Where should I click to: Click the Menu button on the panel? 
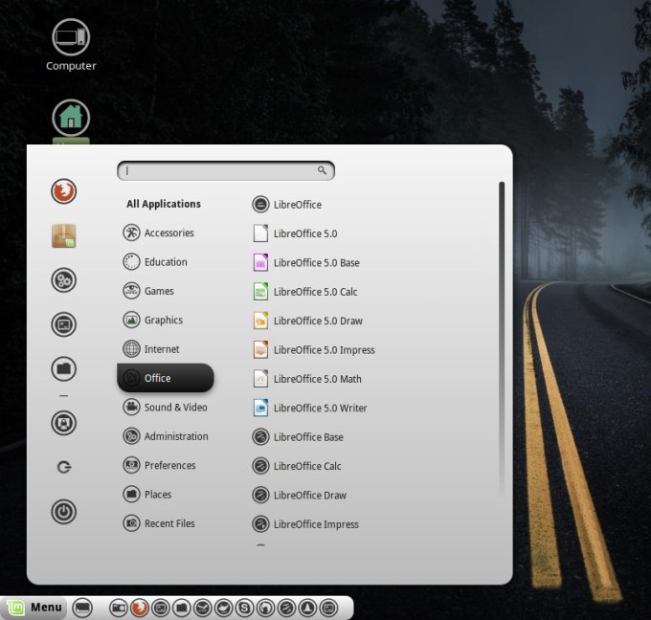34,608
